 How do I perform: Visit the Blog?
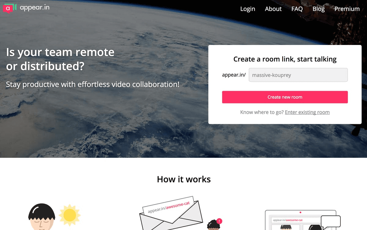click(x=318, y=9)
